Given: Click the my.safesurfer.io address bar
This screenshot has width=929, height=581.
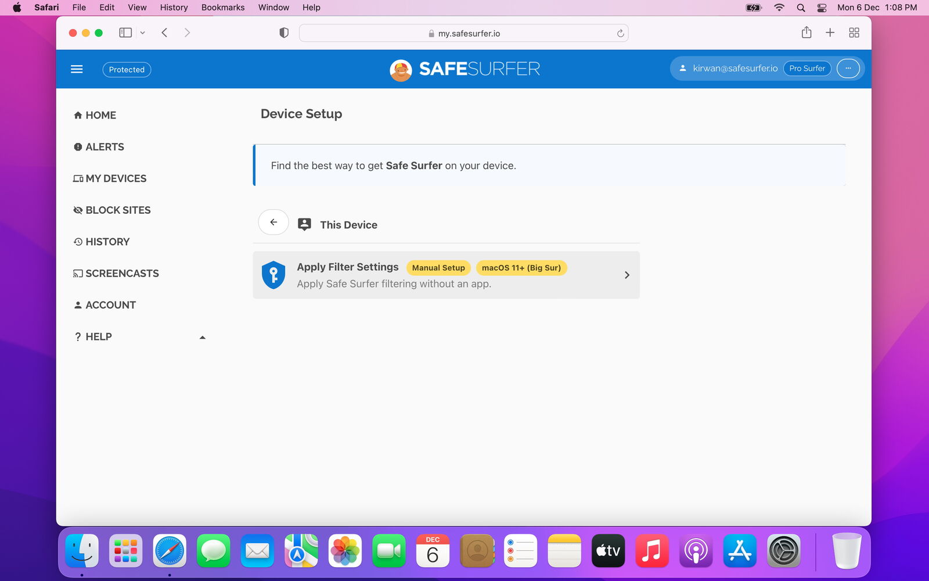Looking at the screenshot, I should (463, 33).
